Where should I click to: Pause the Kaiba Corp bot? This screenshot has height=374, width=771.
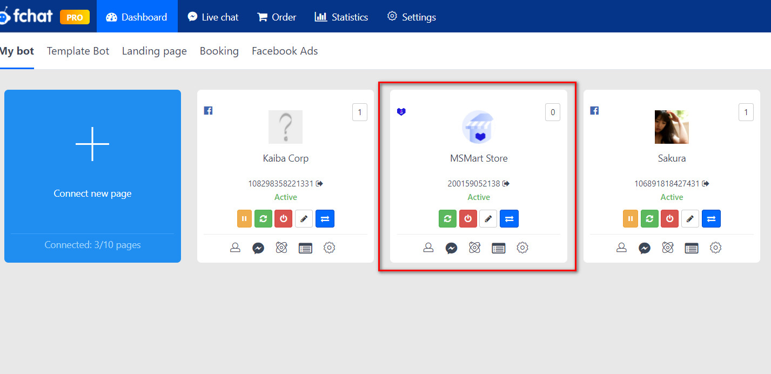tap(244, 218)
